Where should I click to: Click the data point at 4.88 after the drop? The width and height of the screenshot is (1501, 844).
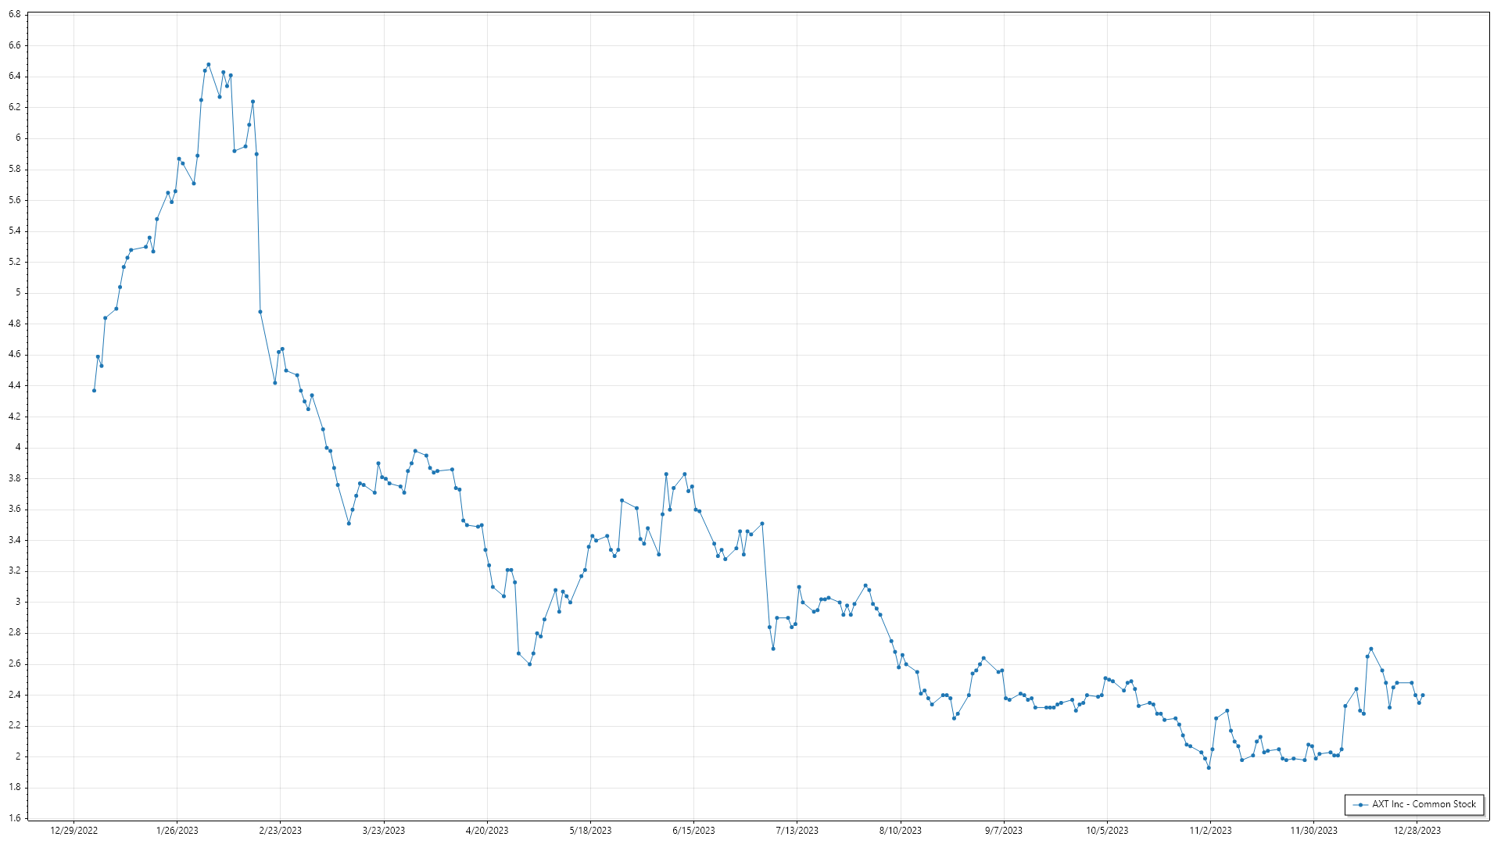point(260,312)
